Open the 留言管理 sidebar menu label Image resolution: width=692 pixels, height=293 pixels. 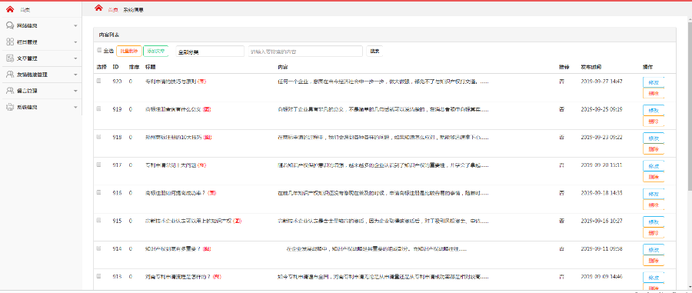pos(27,91)
